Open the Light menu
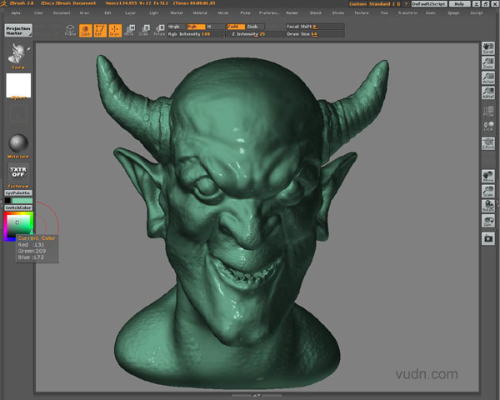Image resolution: width=500 pixels, height=400 pixels. pos(153,13)
